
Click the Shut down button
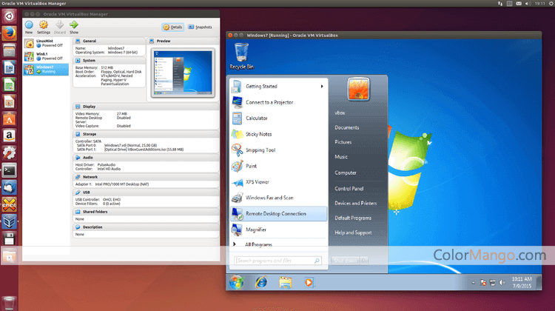[x=345, y=261]
